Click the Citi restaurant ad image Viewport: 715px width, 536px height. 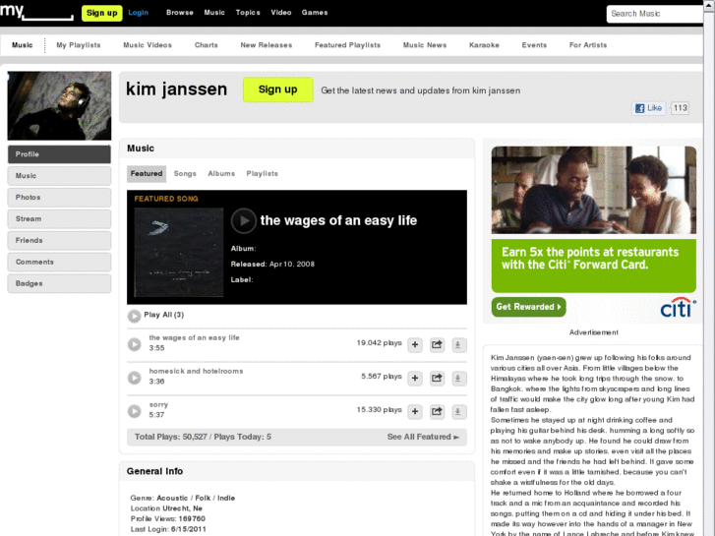pyautogui.click(x=594, y=190)
